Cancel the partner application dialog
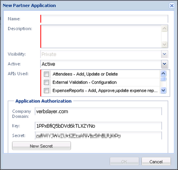 pos(156,162)
